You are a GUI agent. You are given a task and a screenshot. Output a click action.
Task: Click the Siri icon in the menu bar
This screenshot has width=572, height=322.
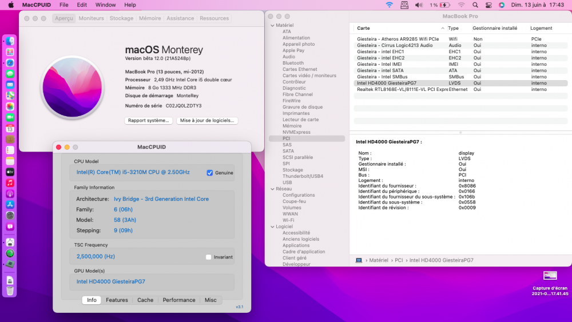pos(502,5)
